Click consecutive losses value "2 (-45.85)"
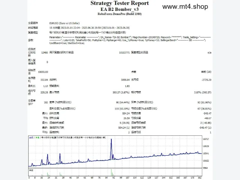240x180 pixels. [x=206, y=123]
